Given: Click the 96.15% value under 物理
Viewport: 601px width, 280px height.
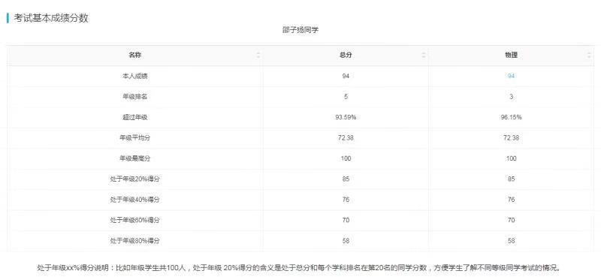Looking at the screenshot, I should click(x=511, y=118).
